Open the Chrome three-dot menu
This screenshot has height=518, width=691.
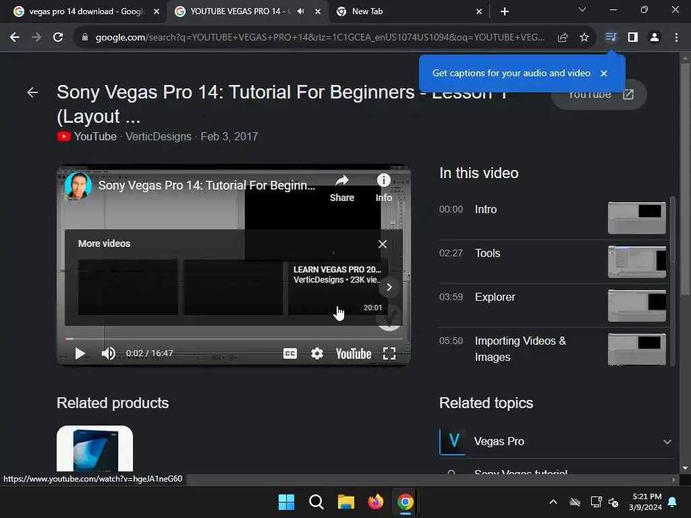(x=676, y=38)
